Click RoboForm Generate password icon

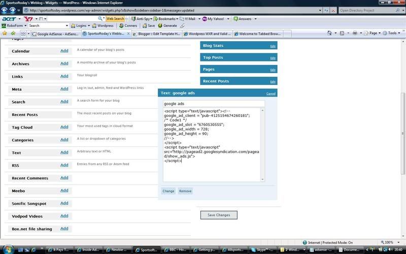pos(160,26)
